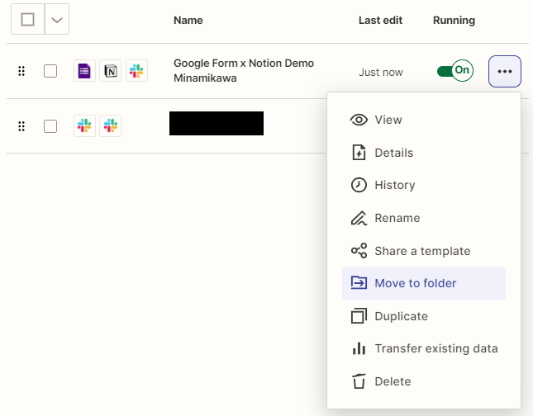This screenshot has height=416, width=533.
Task: Click the Just now timestamp
Action: click(381, 73)
